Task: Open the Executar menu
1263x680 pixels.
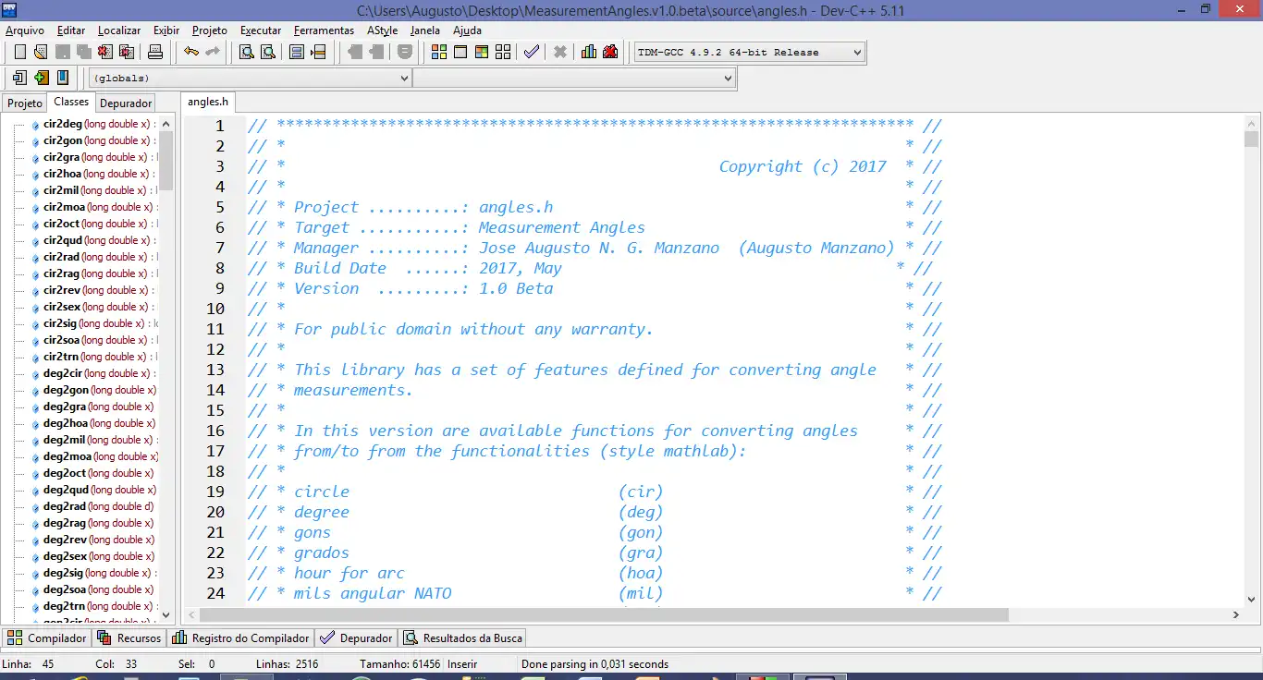Action: click(261, 30)
